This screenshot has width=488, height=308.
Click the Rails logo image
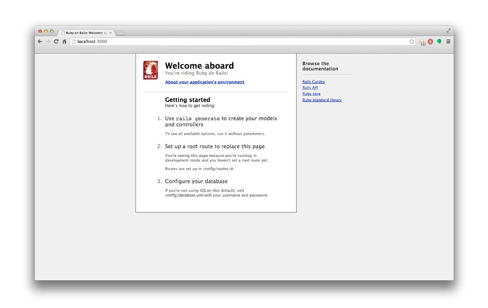click(x=150, y=70)
